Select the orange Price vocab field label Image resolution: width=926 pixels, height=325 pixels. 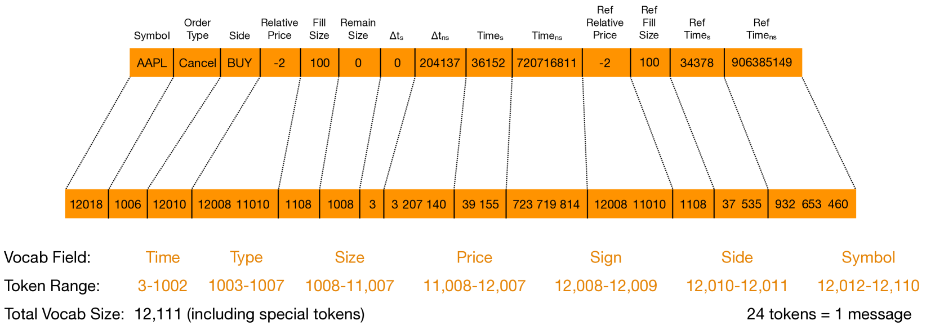474,257
